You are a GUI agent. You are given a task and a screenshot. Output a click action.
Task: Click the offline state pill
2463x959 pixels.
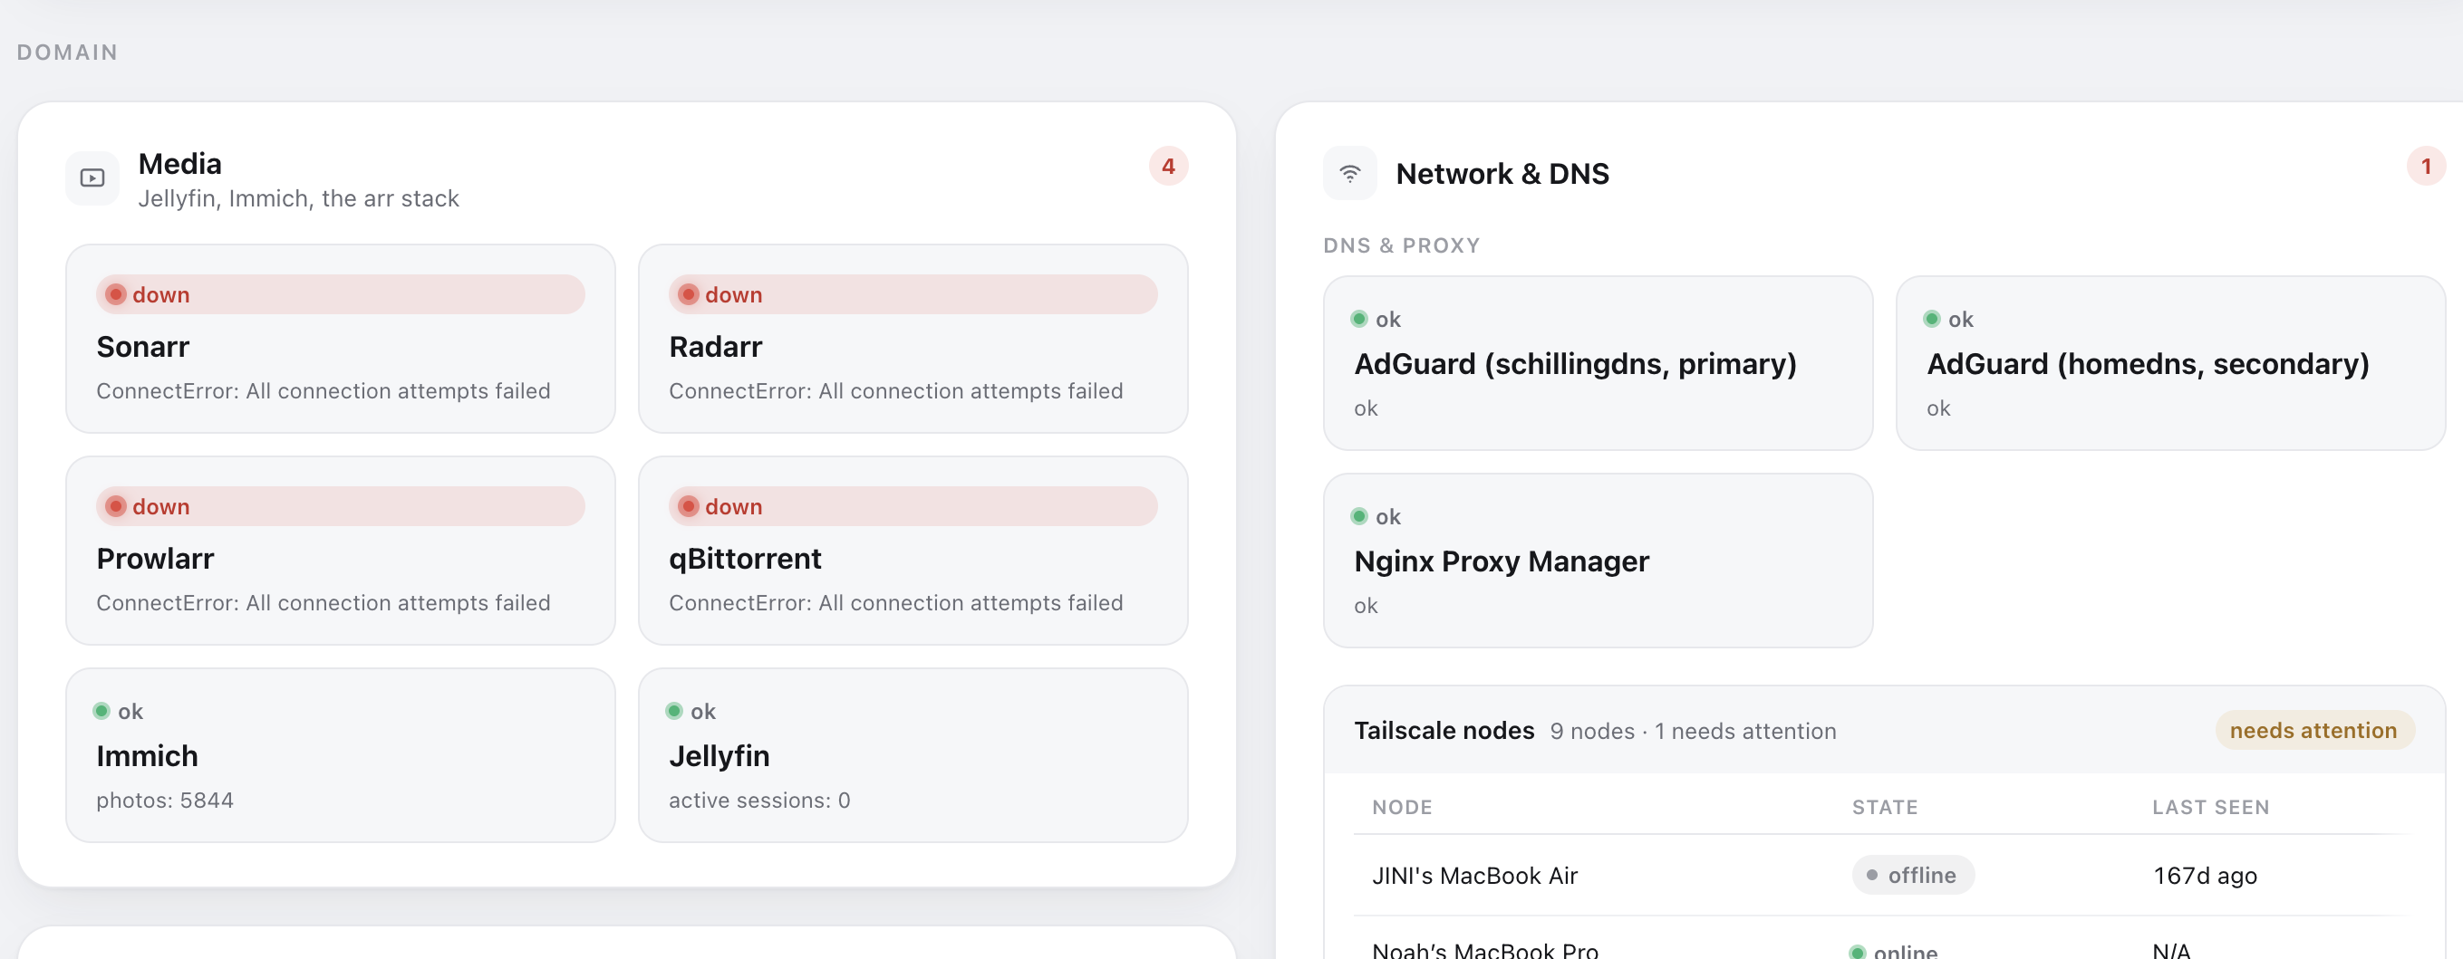tap(1912, 876)
